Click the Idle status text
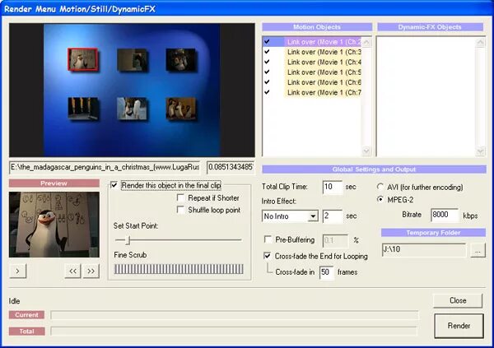 (x=15, y=301)
